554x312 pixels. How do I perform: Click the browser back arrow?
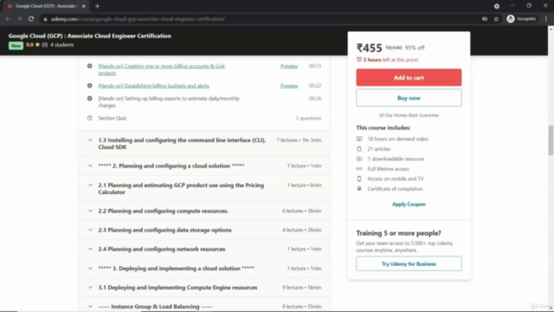tap(8, 19)
